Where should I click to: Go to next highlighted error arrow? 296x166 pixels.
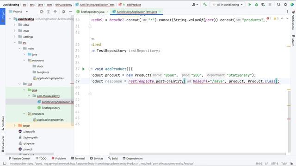(x=287, y=18)
